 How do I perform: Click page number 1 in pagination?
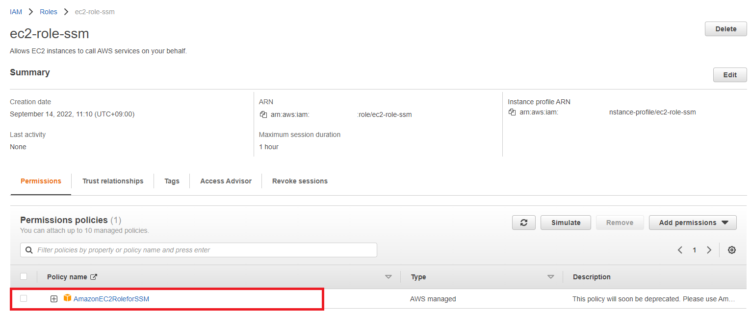click(x=694, y=250)
